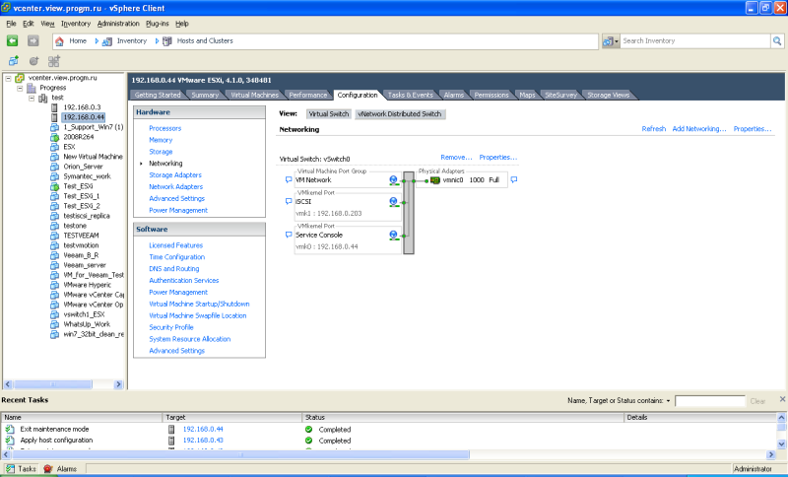
Task: Open the Security Profile link
Action: [x=170, y=327]
